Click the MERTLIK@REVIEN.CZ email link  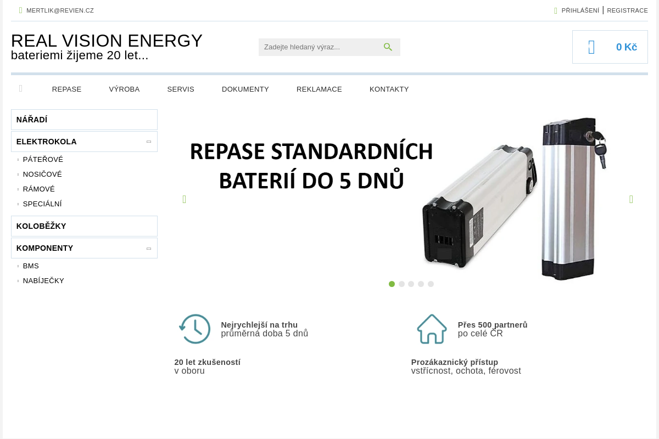[60, 10]
